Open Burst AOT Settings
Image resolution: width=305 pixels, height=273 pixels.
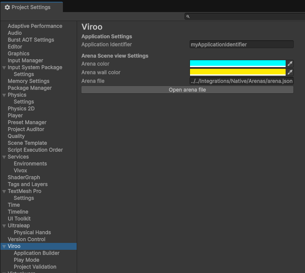pyautogui.click(x=31, y=40)
